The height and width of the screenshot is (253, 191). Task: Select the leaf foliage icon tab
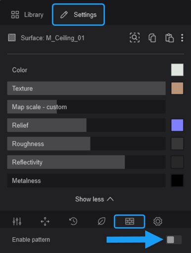(101, 221)
